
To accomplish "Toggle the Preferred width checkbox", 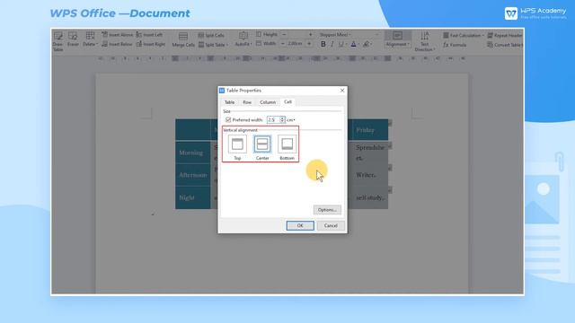I will (x=228, y=119).
